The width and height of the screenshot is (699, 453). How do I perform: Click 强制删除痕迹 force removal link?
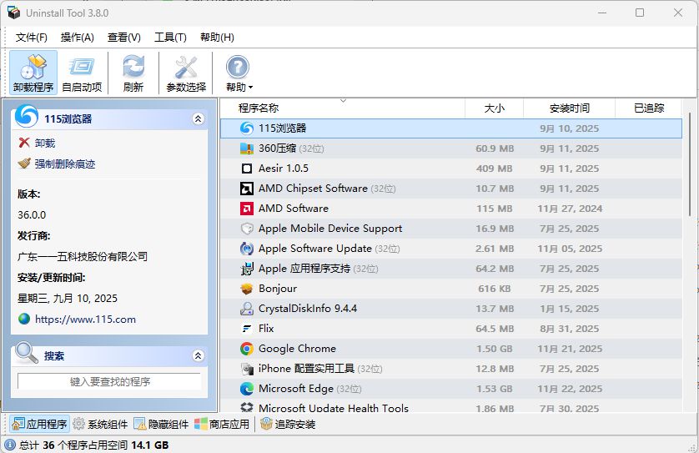pyautogui.click(x=64, y=164)
